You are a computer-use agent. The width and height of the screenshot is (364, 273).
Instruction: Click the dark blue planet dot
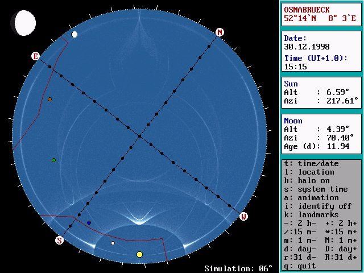89,222
